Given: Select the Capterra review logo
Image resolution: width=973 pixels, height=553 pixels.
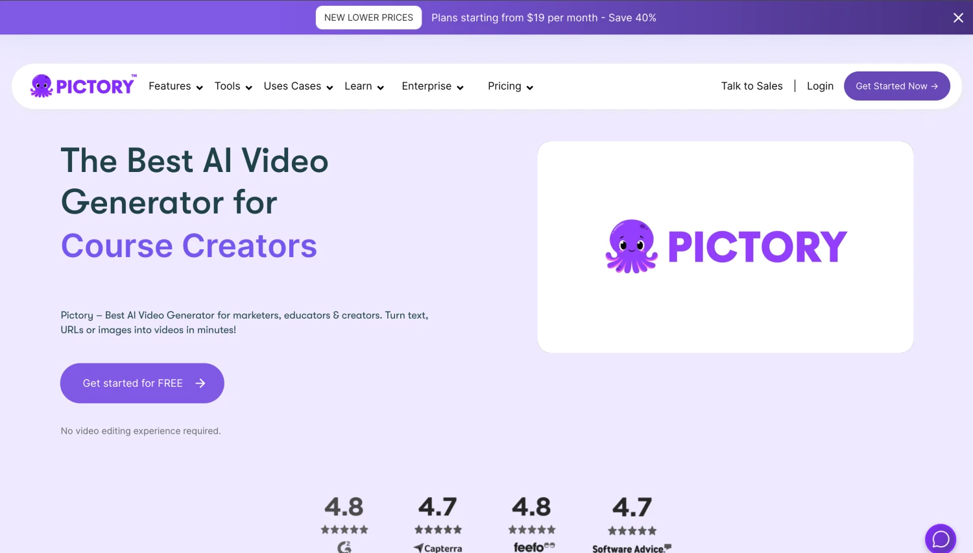Looking at the screenshot, I should (438, 547).
